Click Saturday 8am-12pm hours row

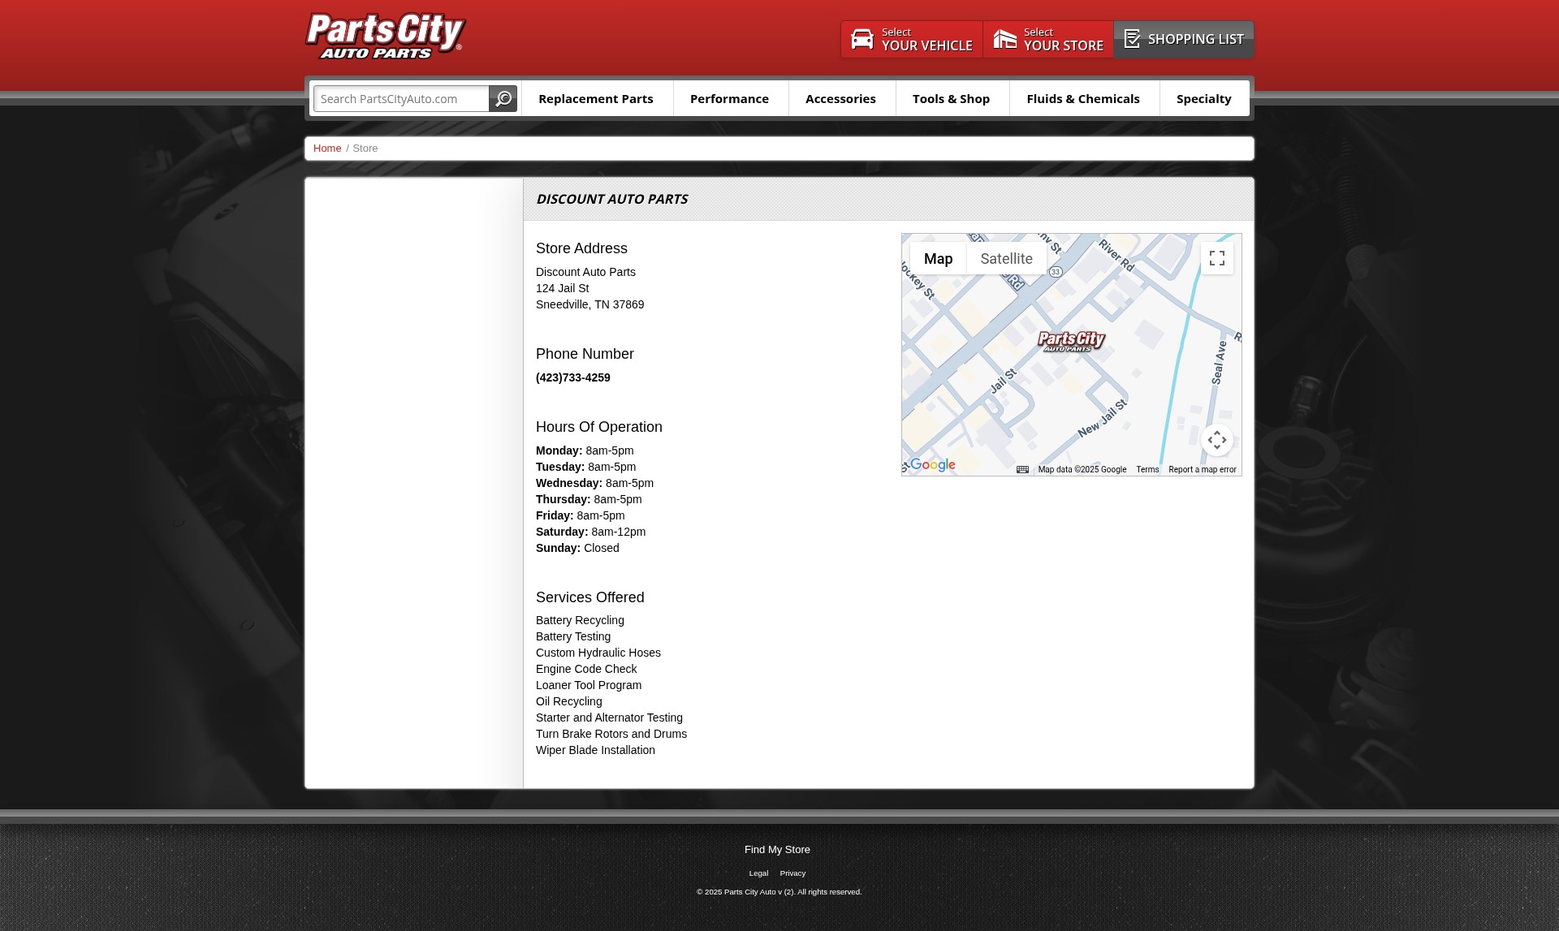pos(590,532)
